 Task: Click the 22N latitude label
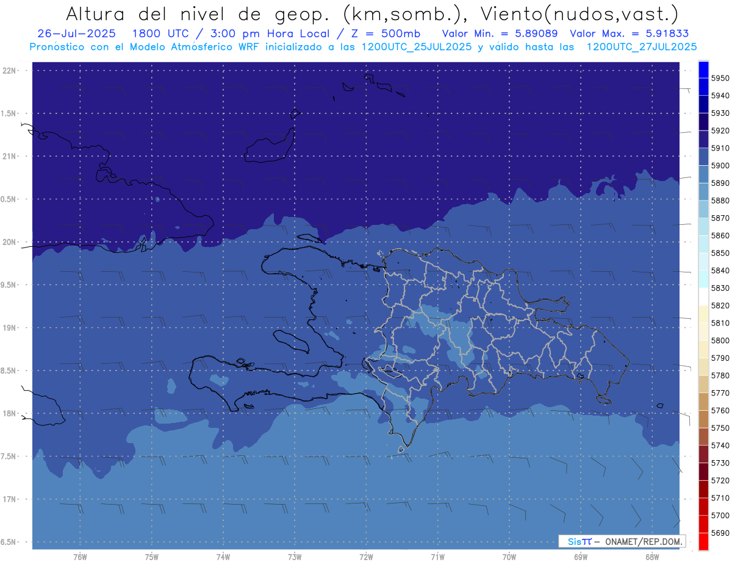tap(9, 70)
